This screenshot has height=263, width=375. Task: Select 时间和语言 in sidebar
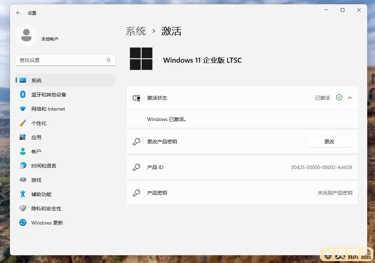point(66,166)
